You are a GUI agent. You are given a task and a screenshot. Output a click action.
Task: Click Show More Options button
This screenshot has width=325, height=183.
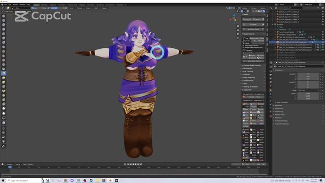253,61
